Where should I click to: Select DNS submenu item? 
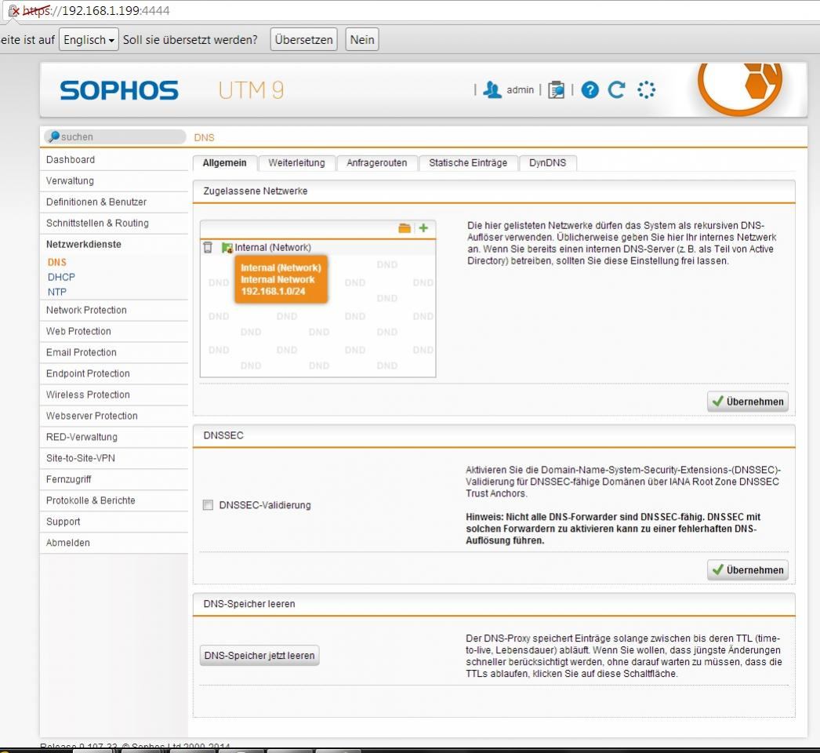57,262
